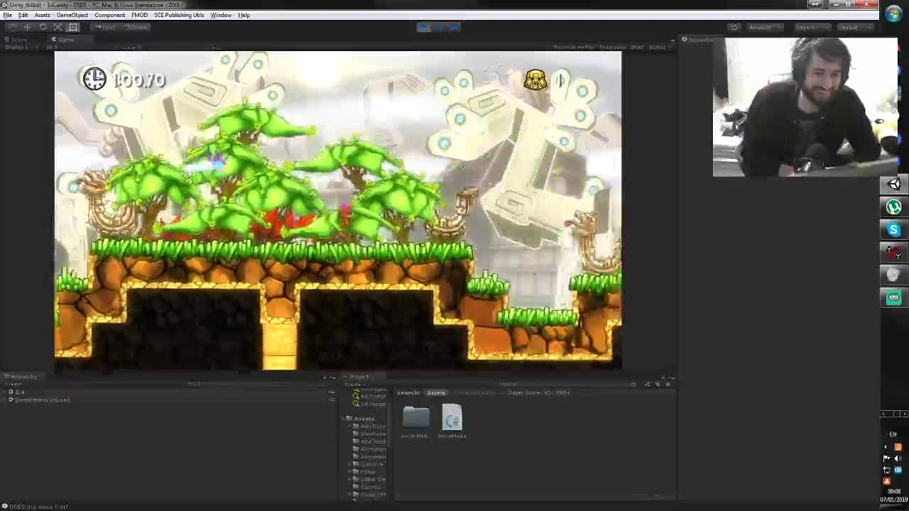The width and height of the screenshot is (909, 511).
Task: Select the Move tool in toolbar
Action: 27,27
